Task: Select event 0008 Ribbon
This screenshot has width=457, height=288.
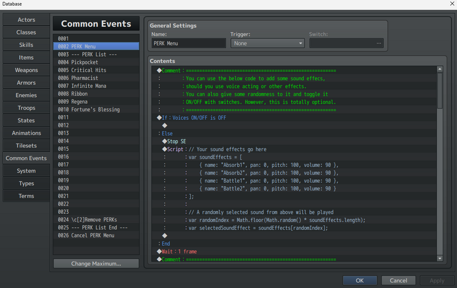Action: click(x=96, y=94)
